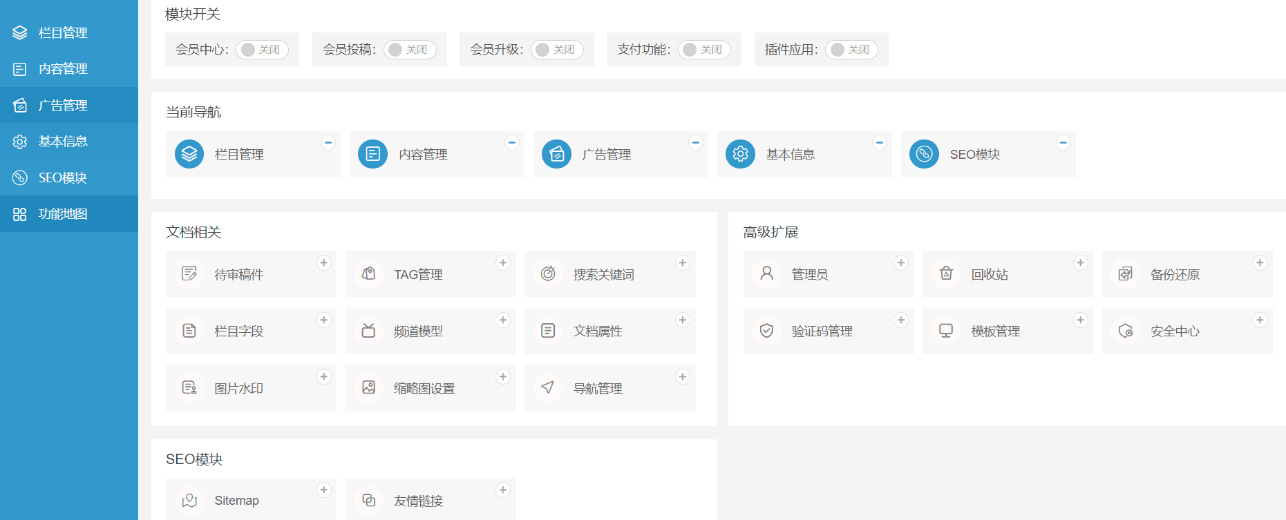Image resolution: width=1286 pixels, height=520 pixels.
Task: Open the 模板管理 monitor icon
Action: point(946,331)
